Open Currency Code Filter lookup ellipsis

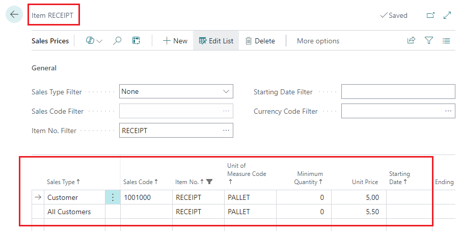pos(448,111)
